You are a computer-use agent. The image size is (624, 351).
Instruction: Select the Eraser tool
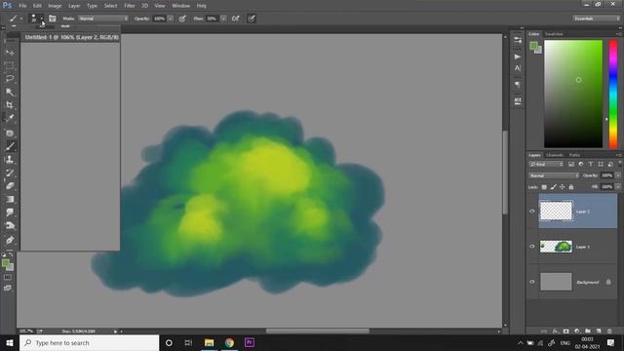10,186
